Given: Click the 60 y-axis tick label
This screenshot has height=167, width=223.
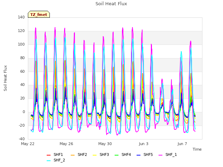Looking at the screenshot, I should [x=22, y=71].
